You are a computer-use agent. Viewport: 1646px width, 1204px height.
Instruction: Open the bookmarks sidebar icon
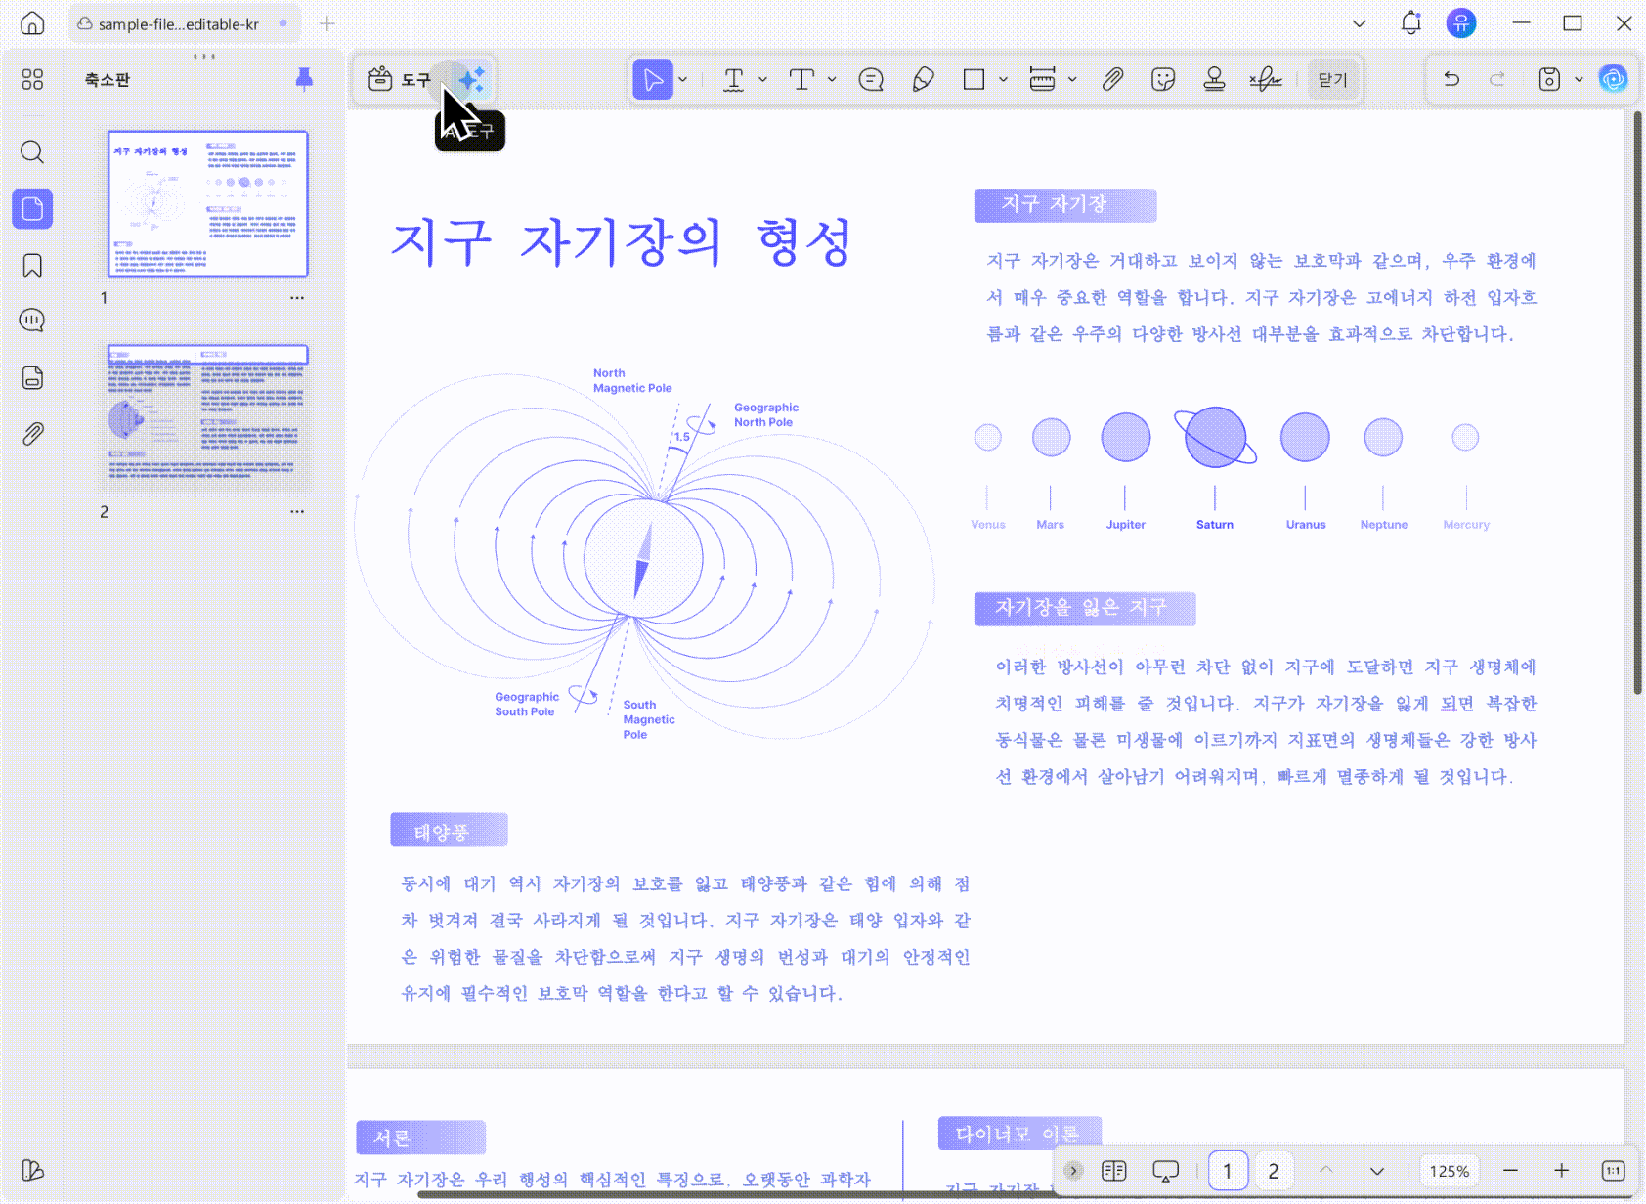tap(32, 265)
